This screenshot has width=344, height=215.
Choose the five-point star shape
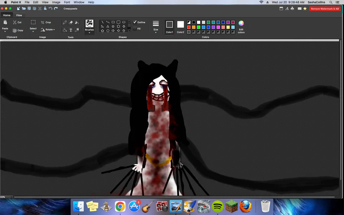pyautogui.click(x=113, y=26)
